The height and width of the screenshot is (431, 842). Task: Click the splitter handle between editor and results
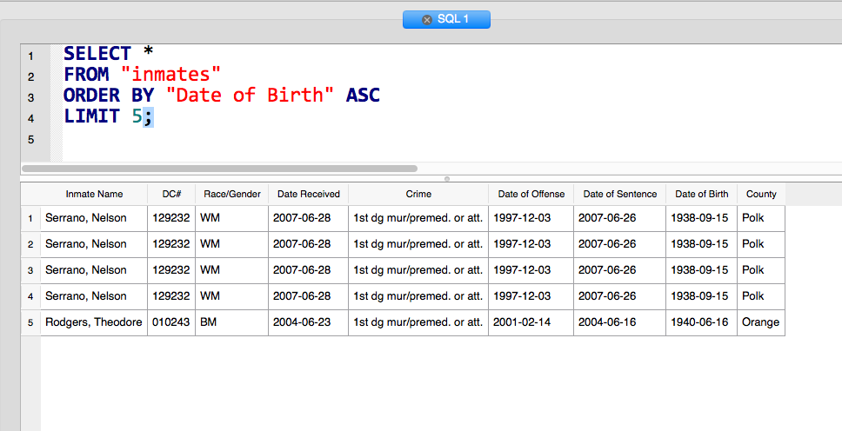[x=447, y=179]
